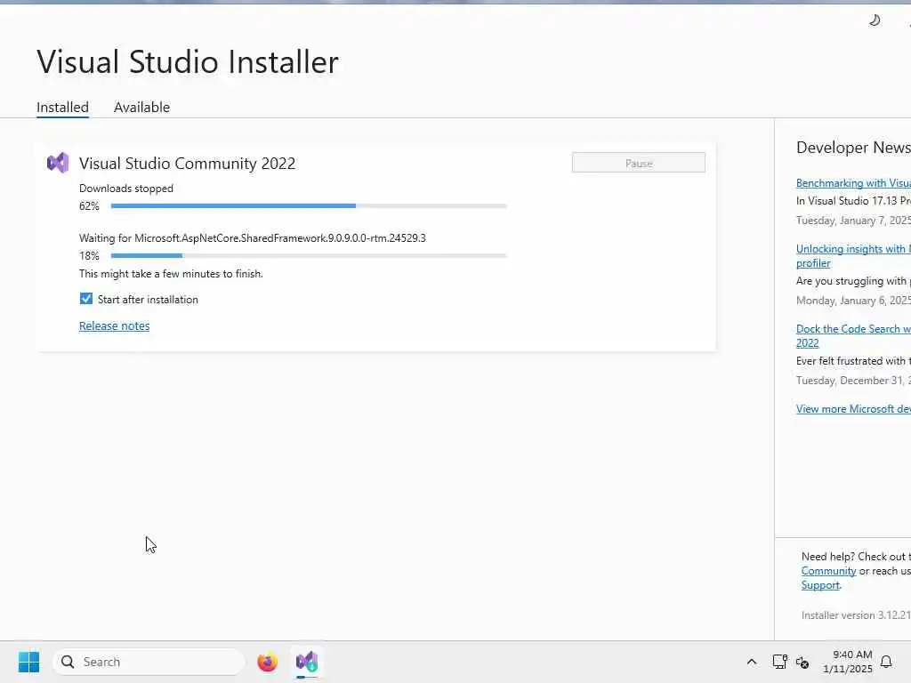Open the Windows Start menu

coord(29,662)
